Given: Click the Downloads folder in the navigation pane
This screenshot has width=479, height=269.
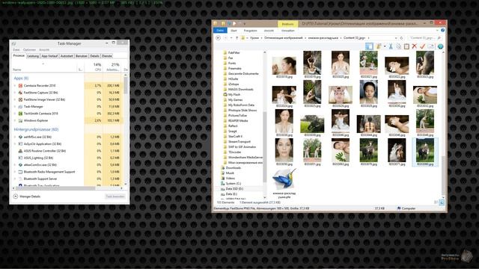Looking at the screenshot, I should click(x=233, y=167).
